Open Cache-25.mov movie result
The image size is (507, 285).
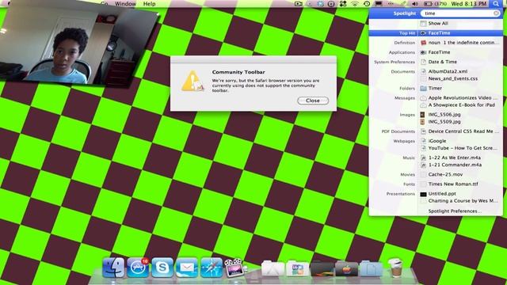(442, 174)
